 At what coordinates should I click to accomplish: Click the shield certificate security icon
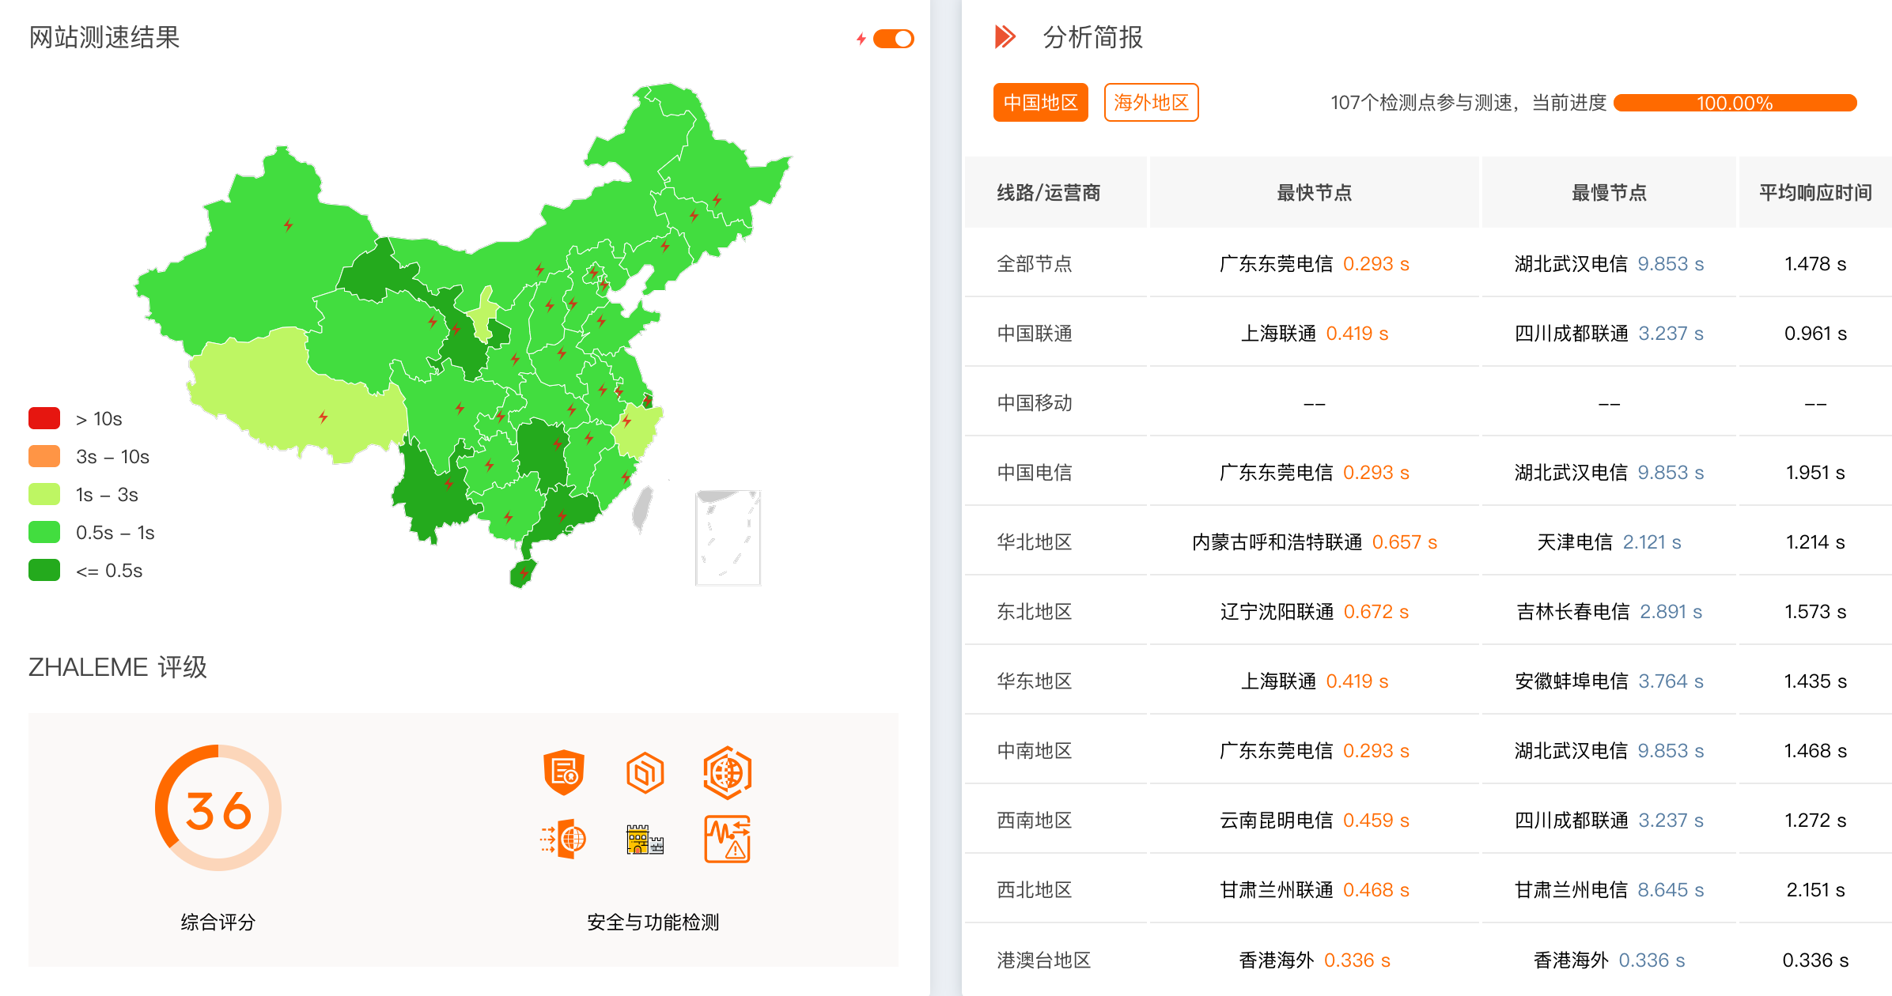click(x=564, y=772)
